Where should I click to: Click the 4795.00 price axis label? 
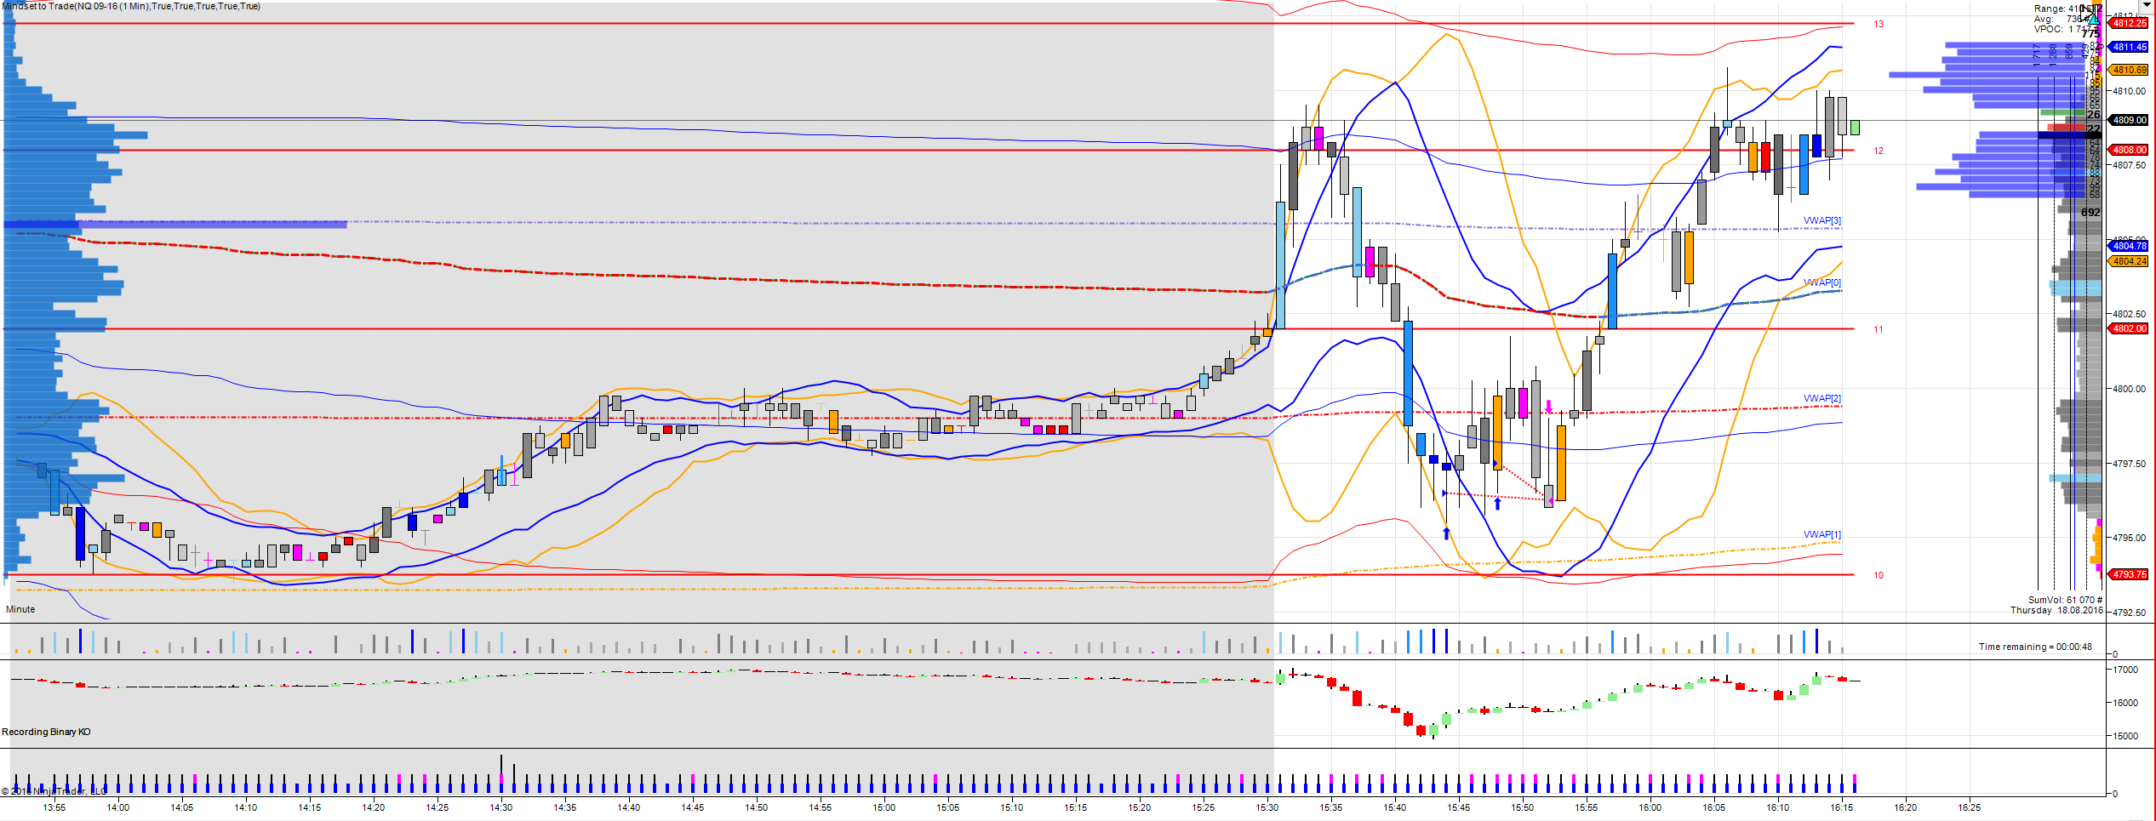point(2129,538)
